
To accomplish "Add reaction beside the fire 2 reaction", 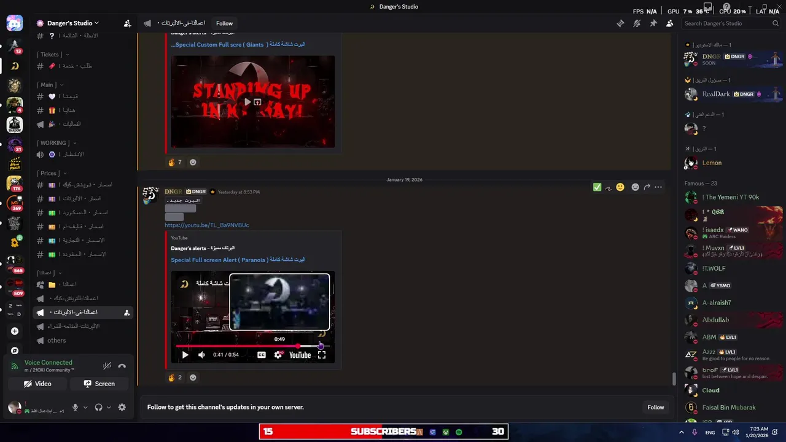I will pos(193,378).
